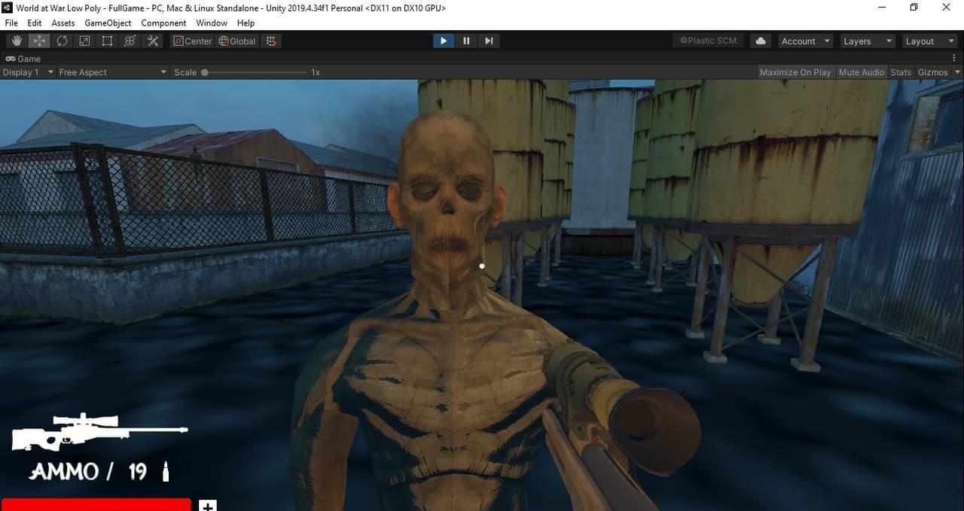Toggle Global coordinate mode
Viewport: 964px width, 511px height.
237,41
